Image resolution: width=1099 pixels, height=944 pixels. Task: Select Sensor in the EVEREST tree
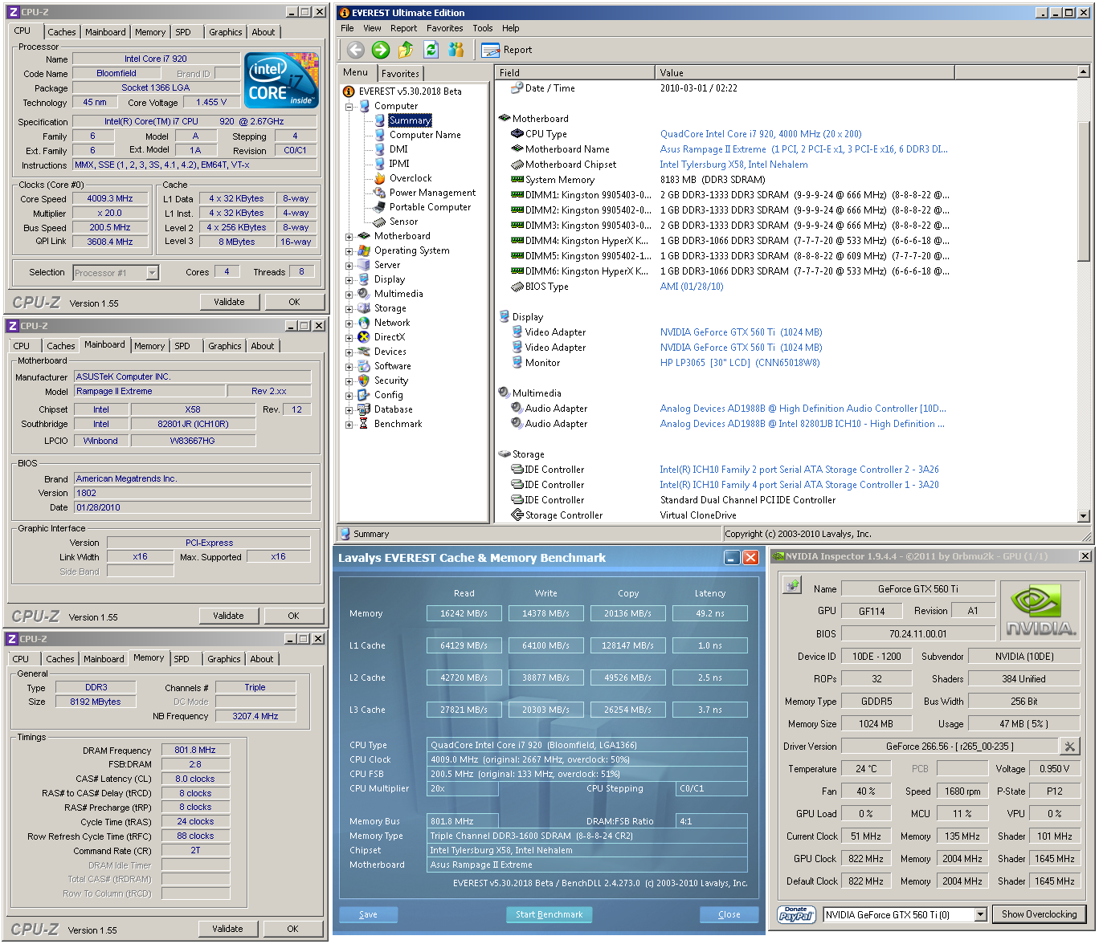[x=403, y=222]
